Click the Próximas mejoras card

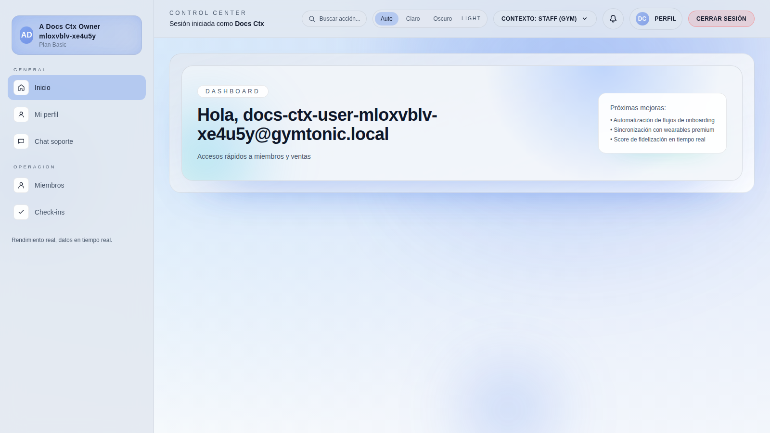click(x=662, y=123)
